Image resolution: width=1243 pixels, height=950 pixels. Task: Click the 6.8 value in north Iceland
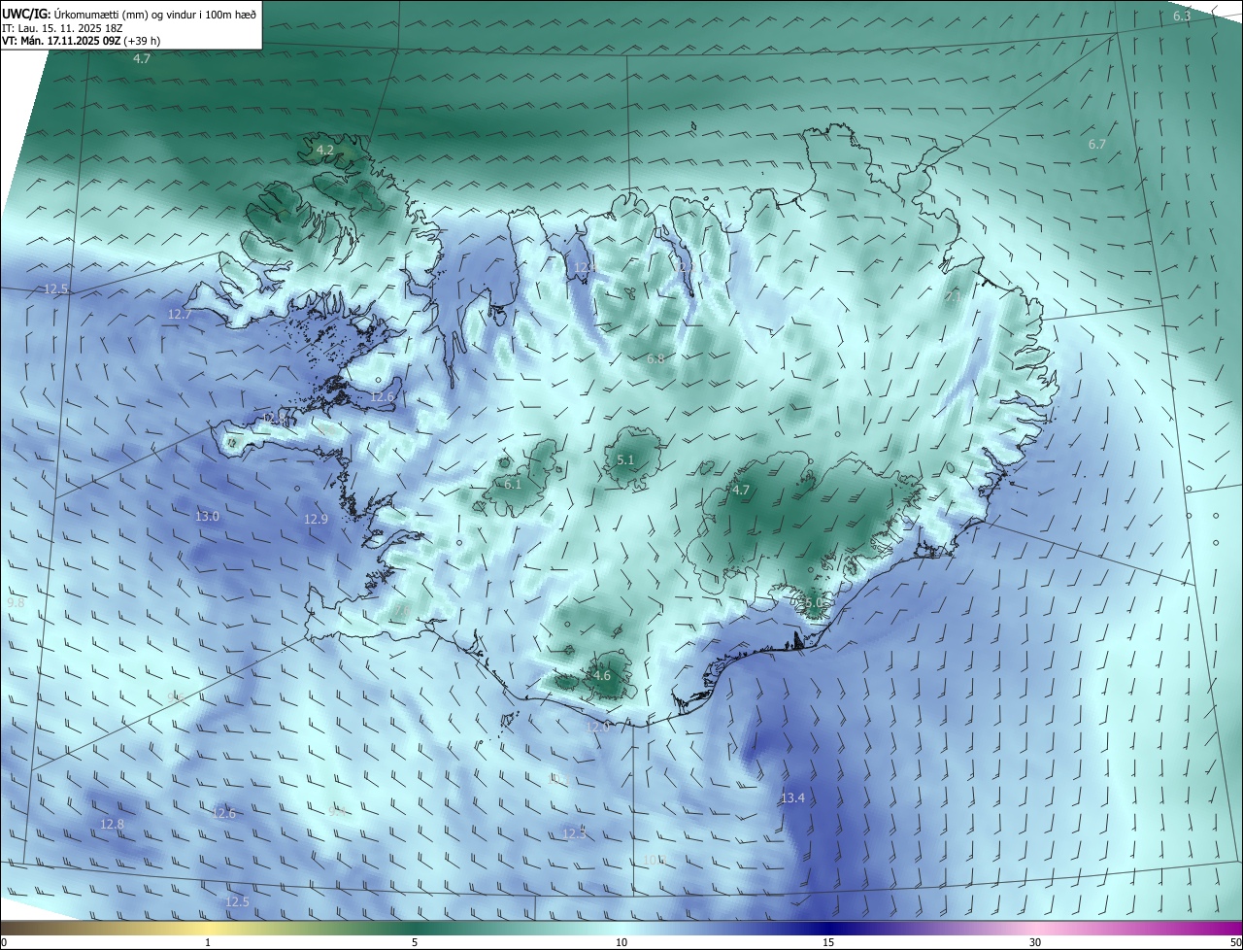(x=655, y=358)
